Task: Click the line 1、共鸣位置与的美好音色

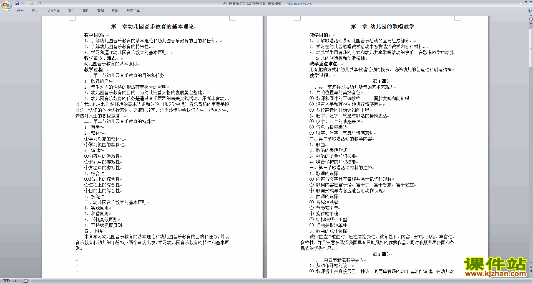Action: [335, 93]
